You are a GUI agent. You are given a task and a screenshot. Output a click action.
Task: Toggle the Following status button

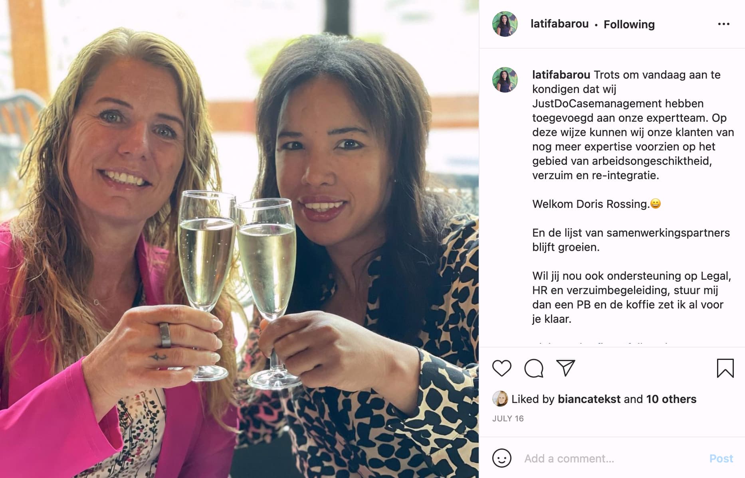(x=629, y=24)
